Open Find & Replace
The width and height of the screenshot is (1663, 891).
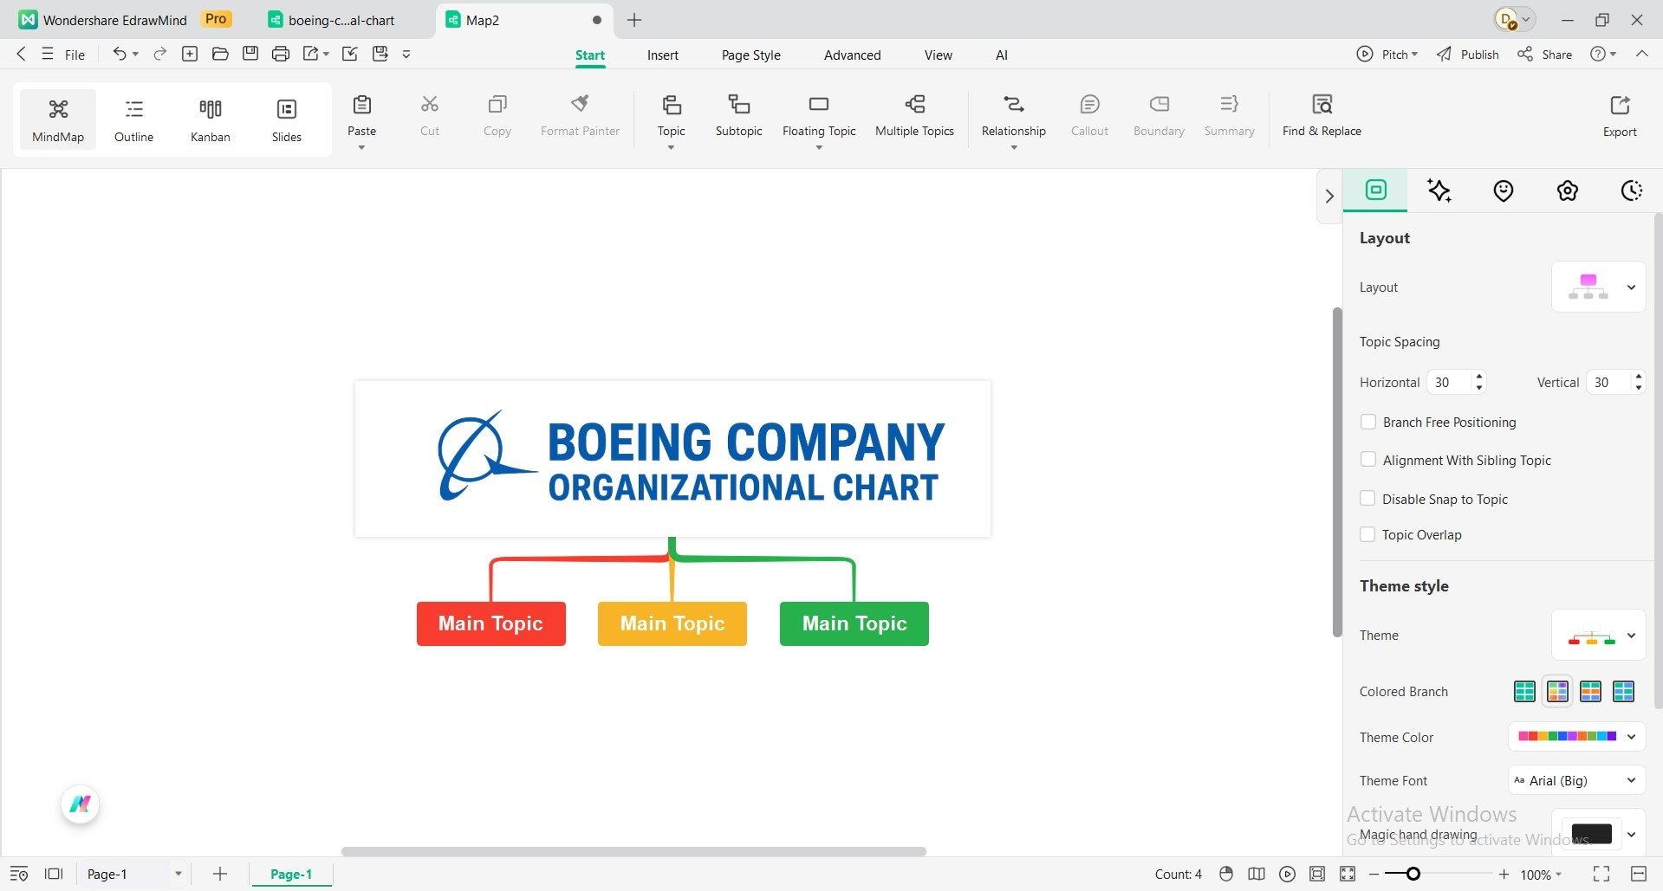tap(1322, 115)
